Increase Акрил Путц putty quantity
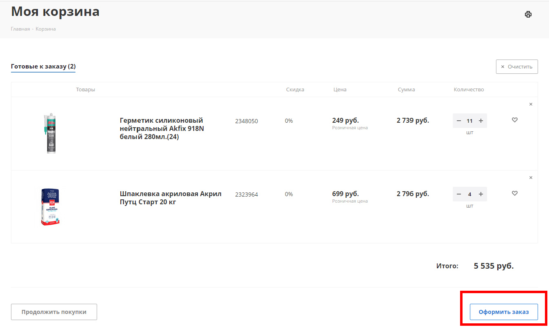Image resolution: width=549 pixels, height=327 pixels. [x=481, y=194]
